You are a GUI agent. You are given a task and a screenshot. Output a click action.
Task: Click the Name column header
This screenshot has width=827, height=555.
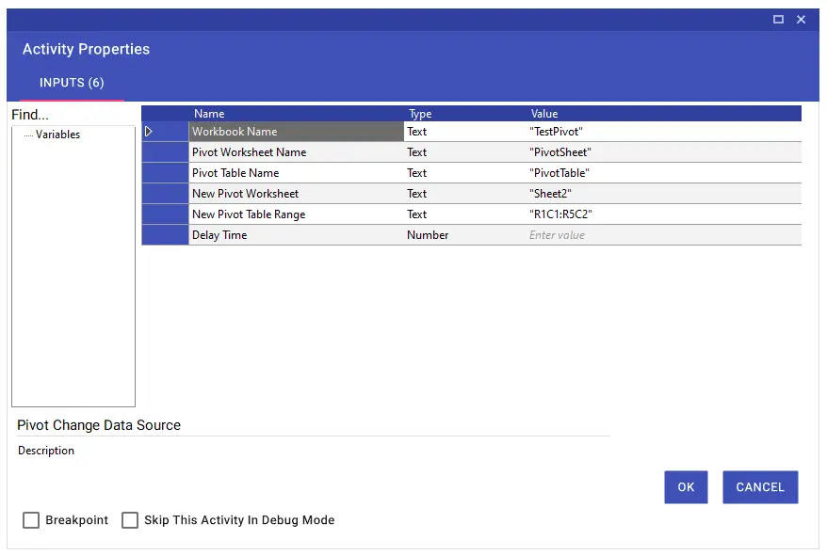pyautogui.click(x=209, y=114)
